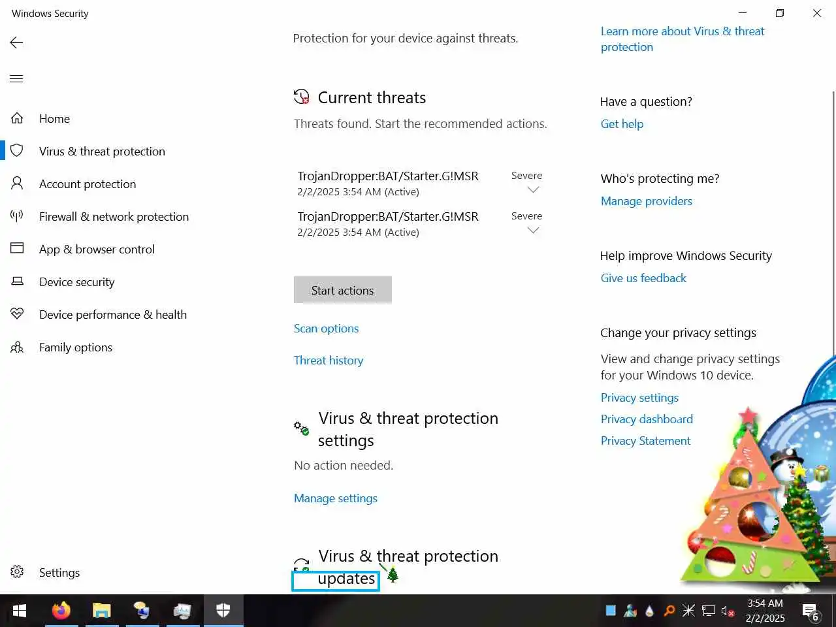This screenshot has height=627, width=836.
Task: Open the Home page
Action: click(x=54, y=118)
